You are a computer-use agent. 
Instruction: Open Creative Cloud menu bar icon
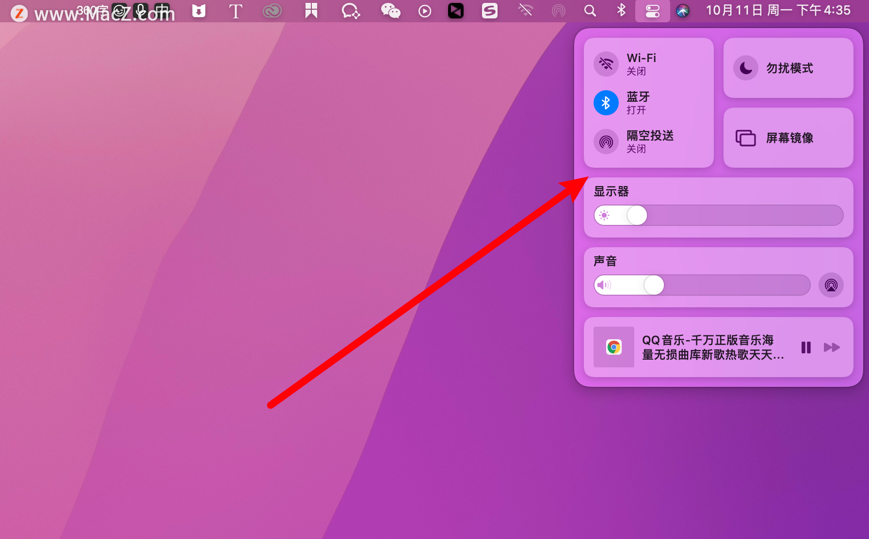point(272,11)
